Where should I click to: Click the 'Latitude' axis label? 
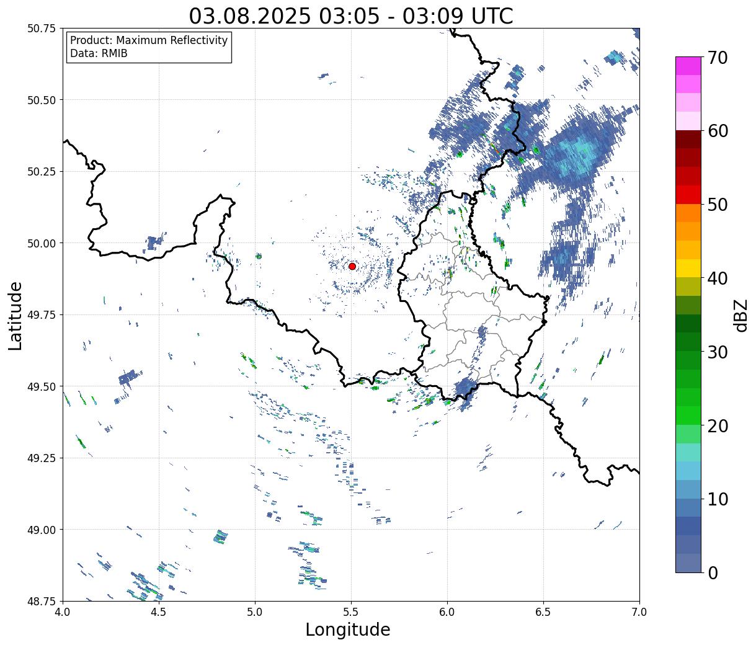(16, 316)
